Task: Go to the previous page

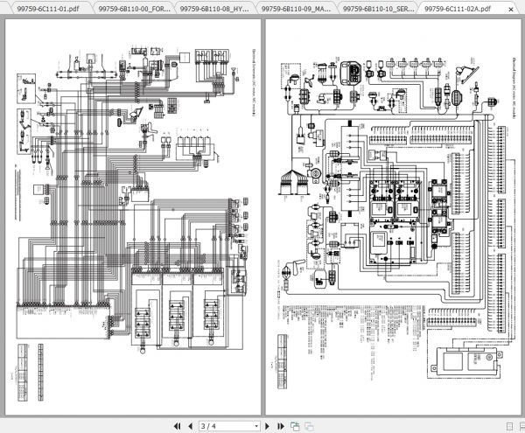Action: [190, 426]
